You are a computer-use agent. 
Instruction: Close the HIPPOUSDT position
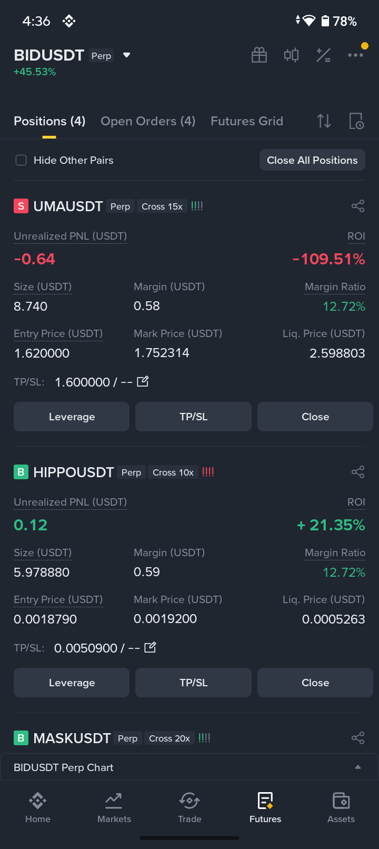[x=315, y=683]
